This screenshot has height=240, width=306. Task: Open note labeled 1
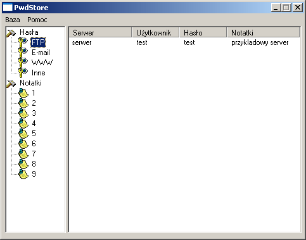(34, 93)
